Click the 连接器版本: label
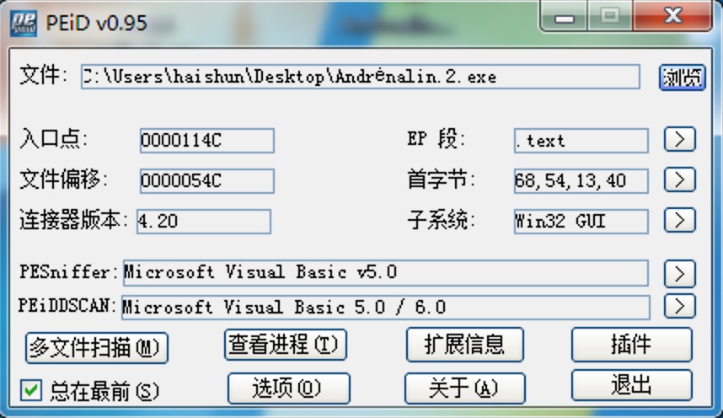The image size is (723, 418). (x=73, y=220)
